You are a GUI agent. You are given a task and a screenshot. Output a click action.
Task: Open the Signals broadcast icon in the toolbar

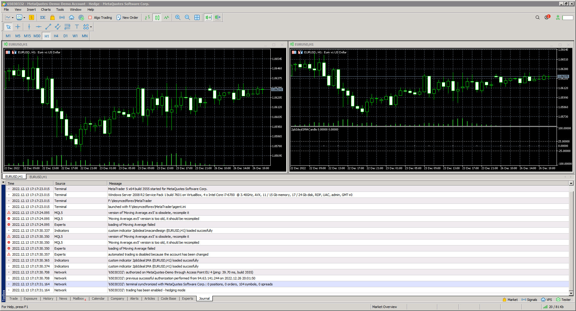[62, 18]
